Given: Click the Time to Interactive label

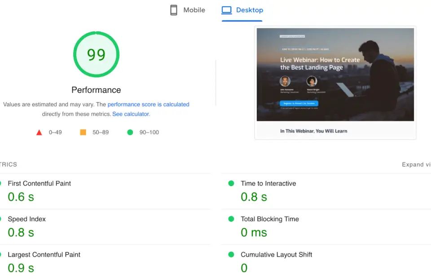Looking at the screenshot, I should (268, 183).
